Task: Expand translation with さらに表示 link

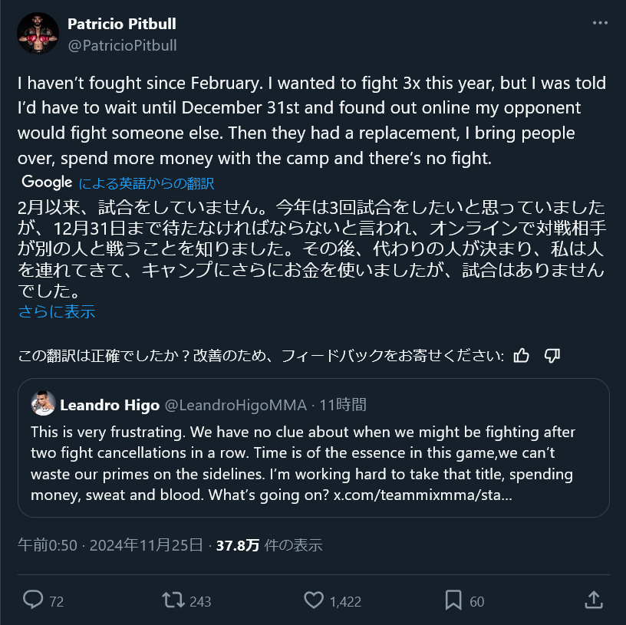Action: coord(57,312)
